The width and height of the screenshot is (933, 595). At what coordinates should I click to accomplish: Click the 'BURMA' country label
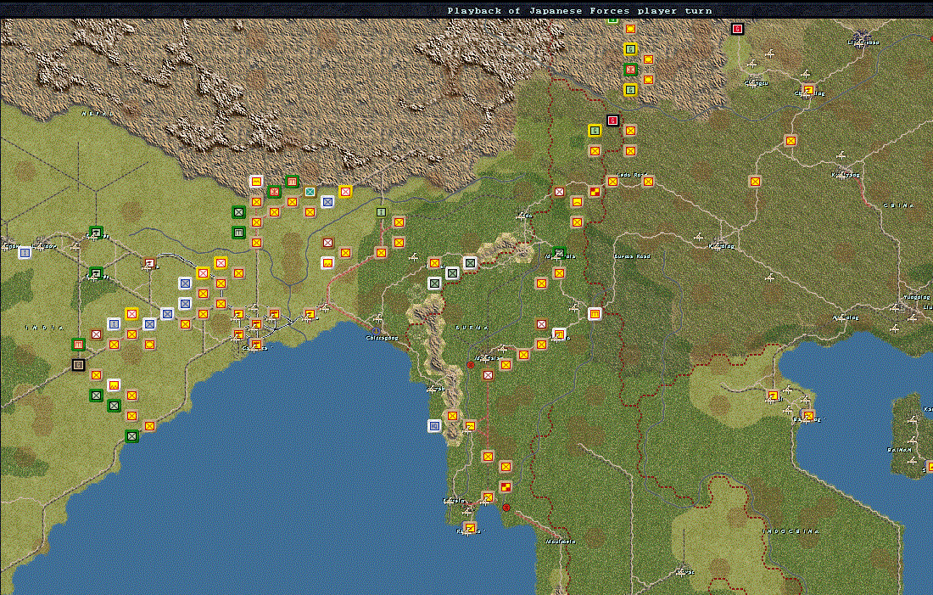(x=472, y=328)
